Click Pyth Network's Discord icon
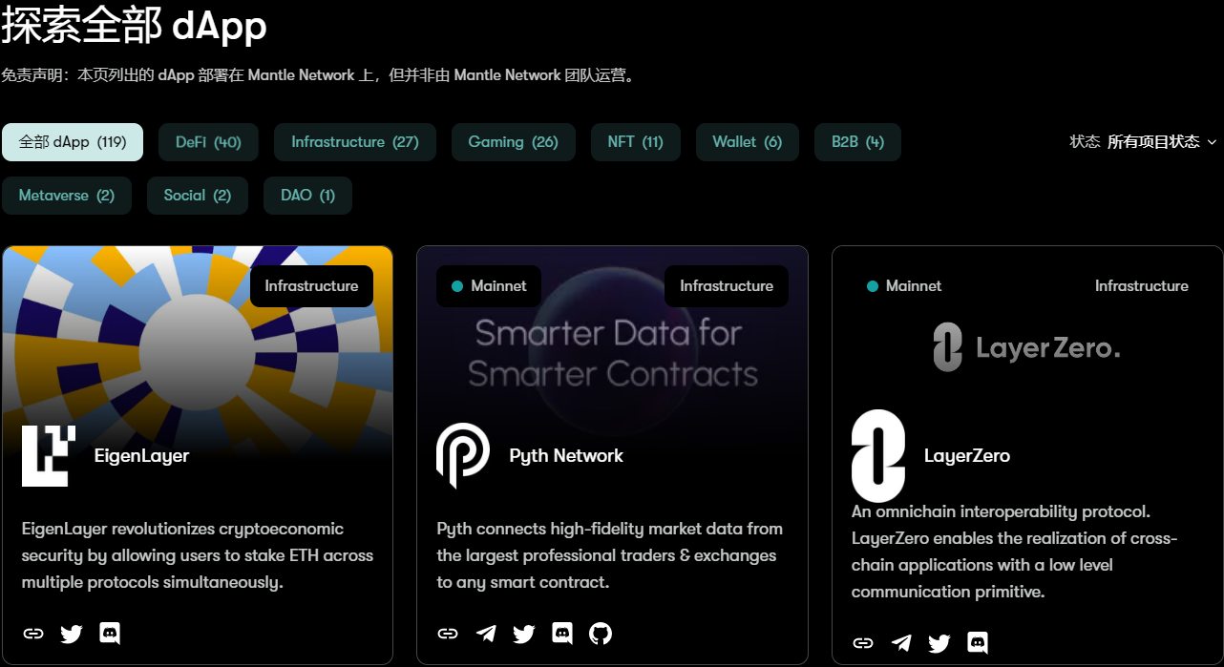 562,633
